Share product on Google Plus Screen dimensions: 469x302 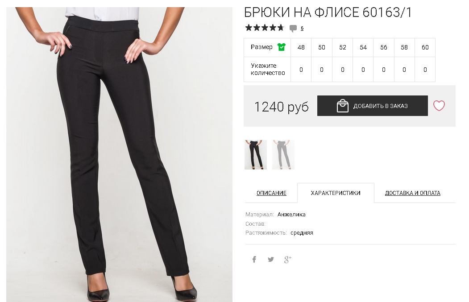pos(287,259)
